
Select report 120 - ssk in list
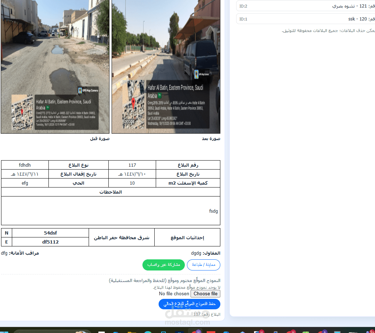[x=305, y=19]
